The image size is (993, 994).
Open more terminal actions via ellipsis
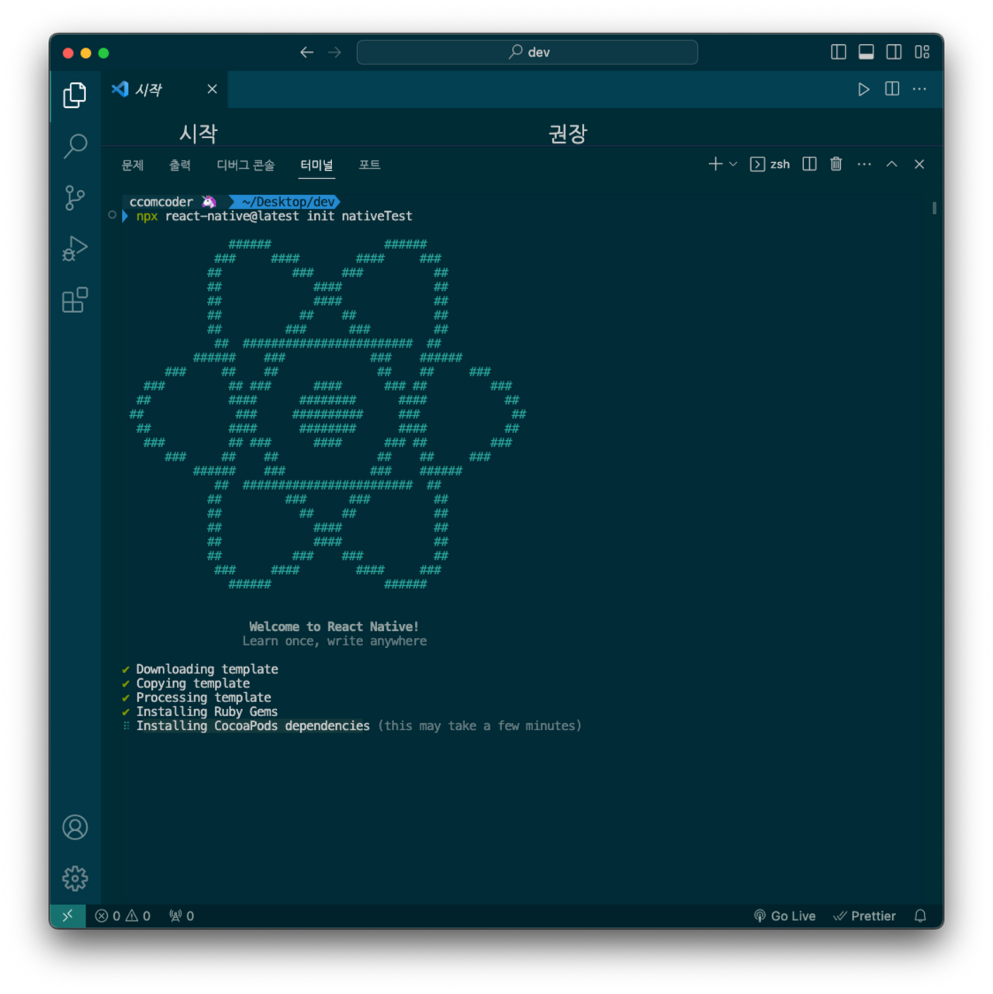864,164
